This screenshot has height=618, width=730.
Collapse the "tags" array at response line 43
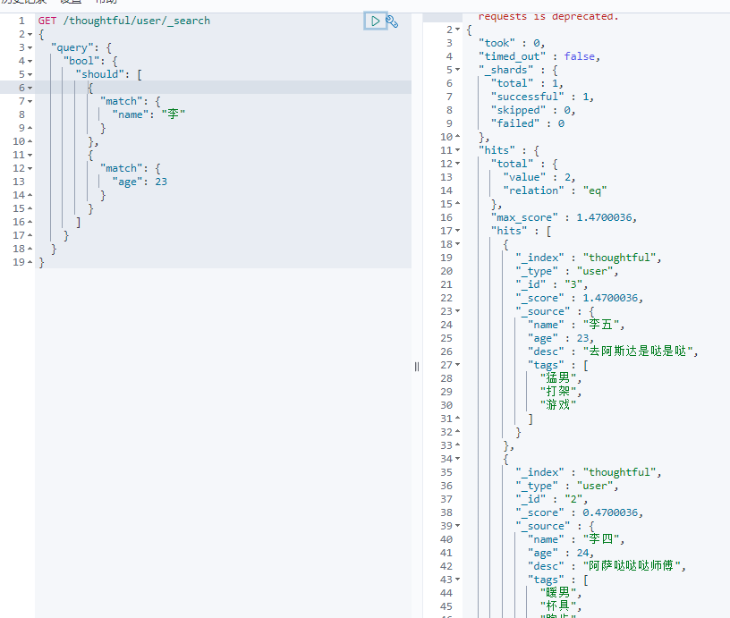[458, 580]
